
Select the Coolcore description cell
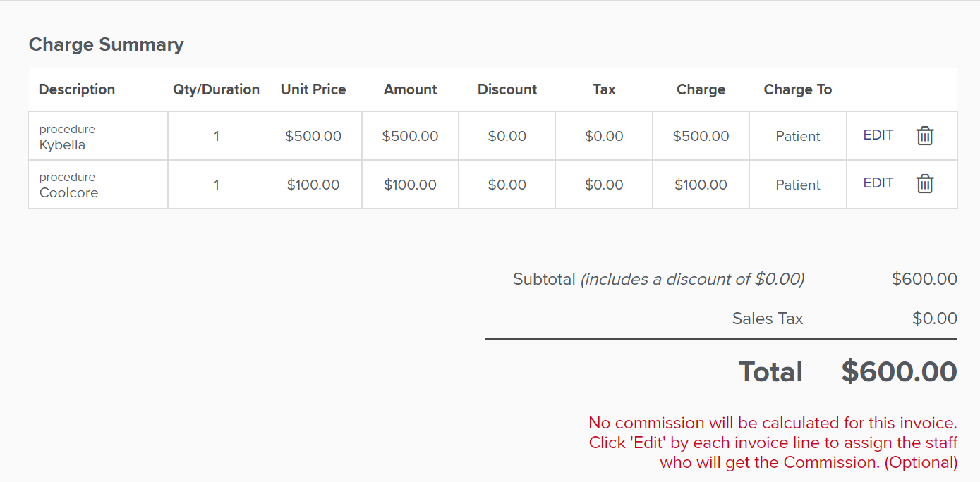[98, 185]
